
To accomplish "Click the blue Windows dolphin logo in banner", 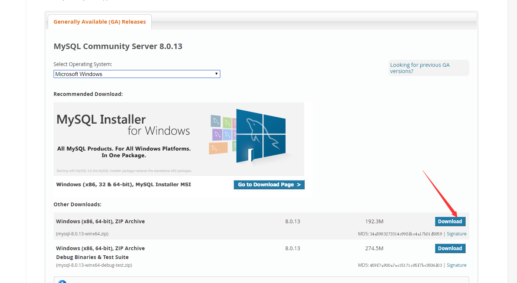I will pos(261,135).
